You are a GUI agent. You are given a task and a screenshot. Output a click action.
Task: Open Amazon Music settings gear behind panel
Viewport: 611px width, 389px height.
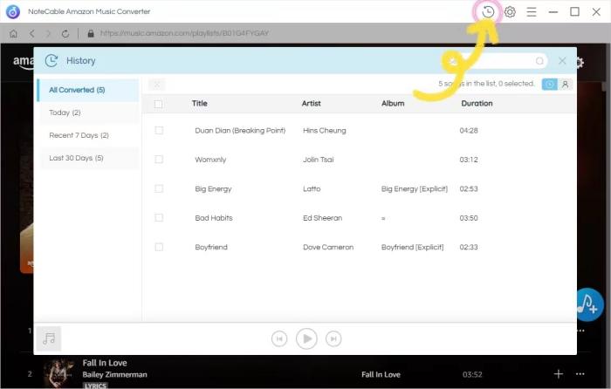580,62
